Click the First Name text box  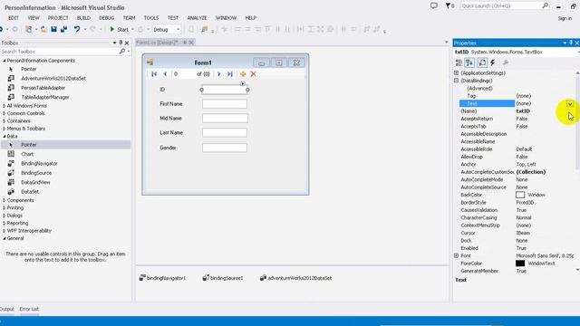(225, 104)
